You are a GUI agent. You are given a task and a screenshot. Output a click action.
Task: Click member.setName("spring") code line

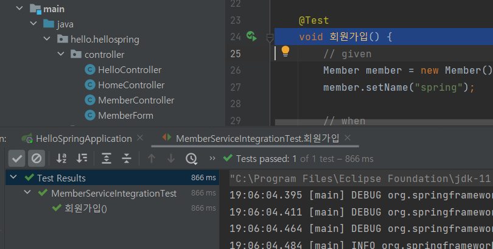pos(399,88)
